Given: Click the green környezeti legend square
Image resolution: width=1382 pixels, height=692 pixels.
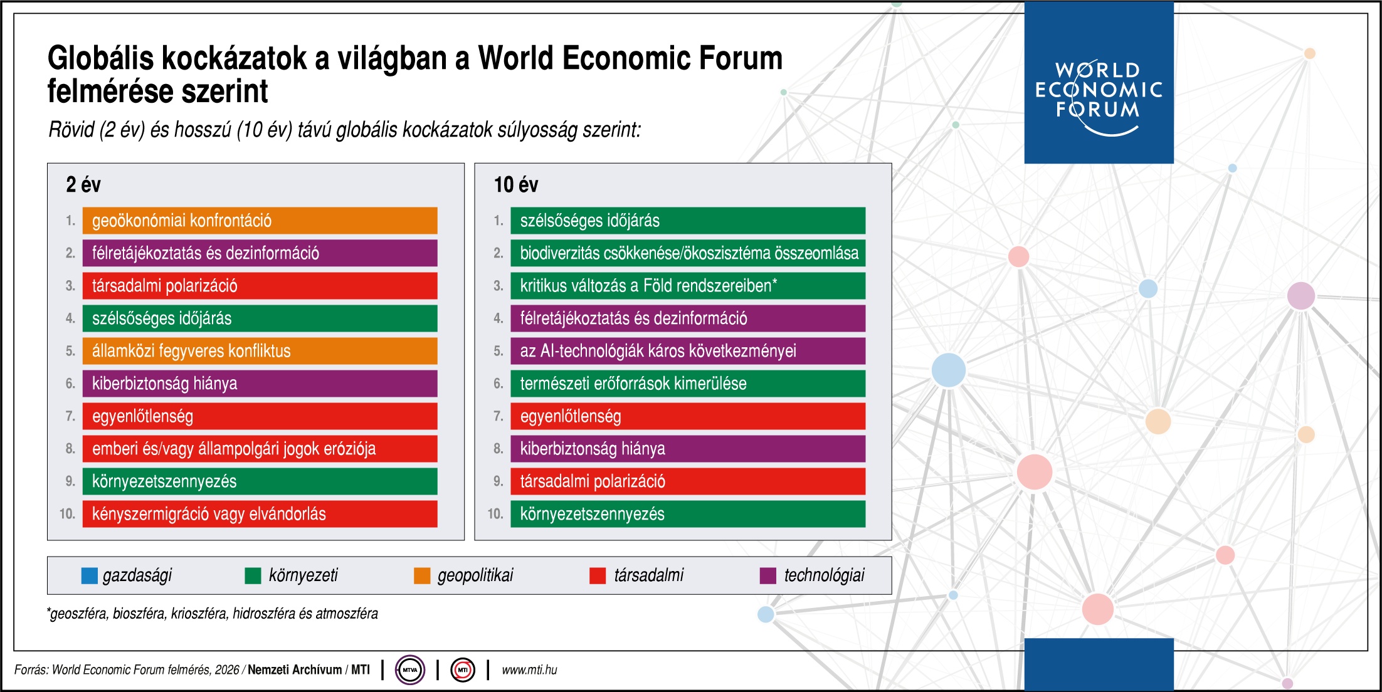Looking at the screenshot, I should 253,575.
